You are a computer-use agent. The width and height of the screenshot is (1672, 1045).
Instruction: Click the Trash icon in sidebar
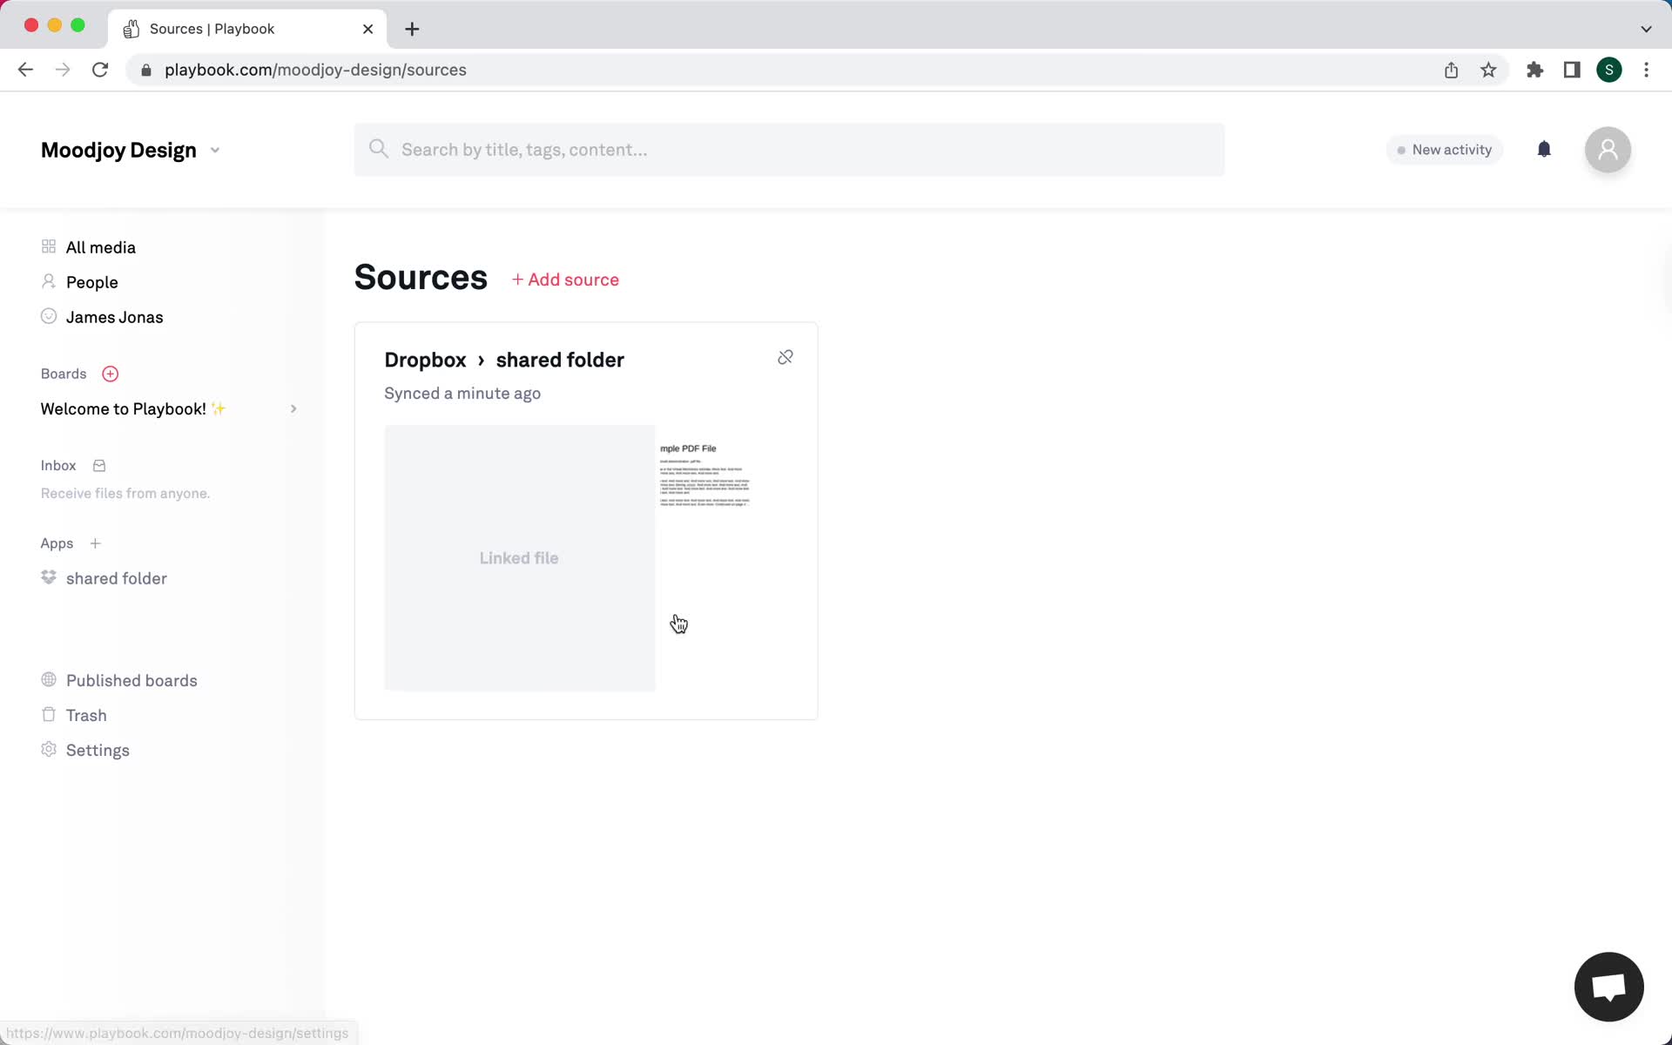pos(46,714)
